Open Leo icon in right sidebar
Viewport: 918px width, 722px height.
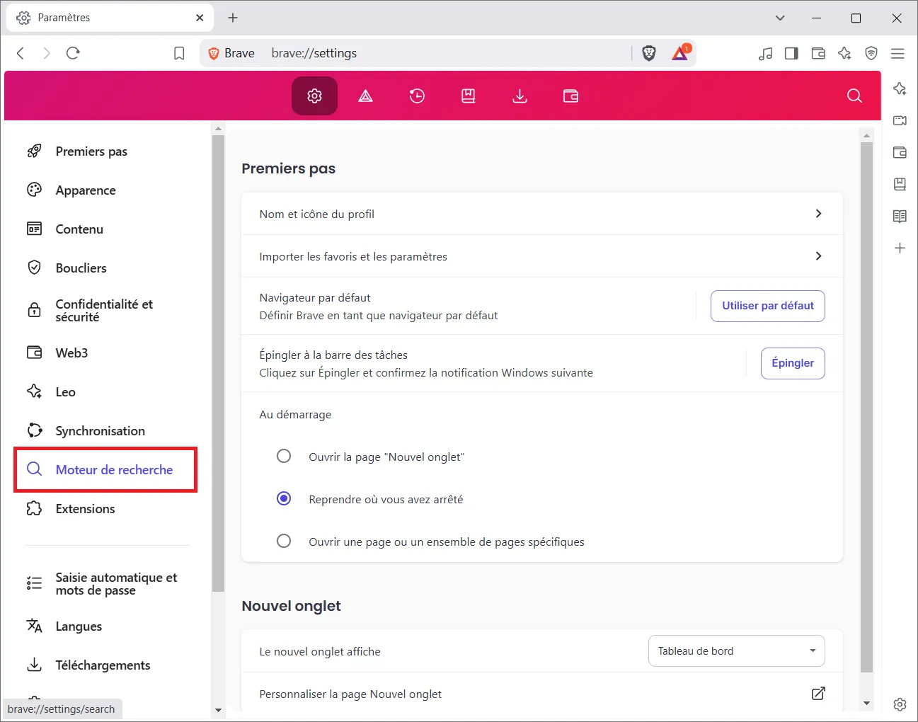pos(900,88)
